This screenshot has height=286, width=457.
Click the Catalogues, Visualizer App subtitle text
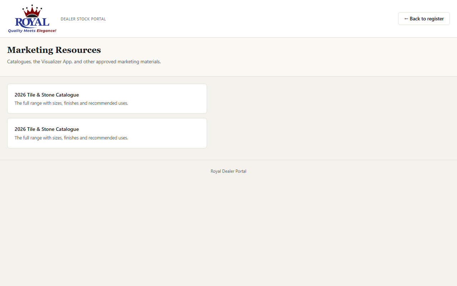click(x=84, y=61)
